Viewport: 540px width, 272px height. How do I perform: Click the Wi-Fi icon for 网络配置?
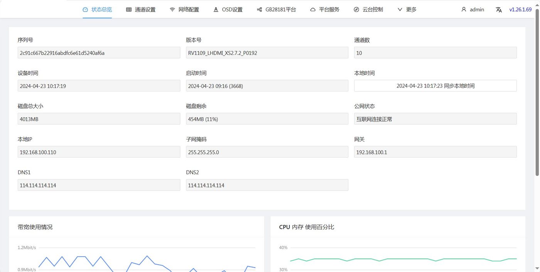[x=172, y=9]
